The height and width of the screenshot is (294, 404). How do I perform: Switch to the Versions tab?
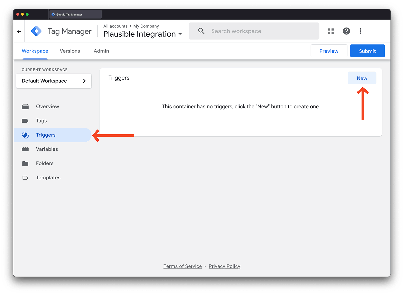pos(70,51)
